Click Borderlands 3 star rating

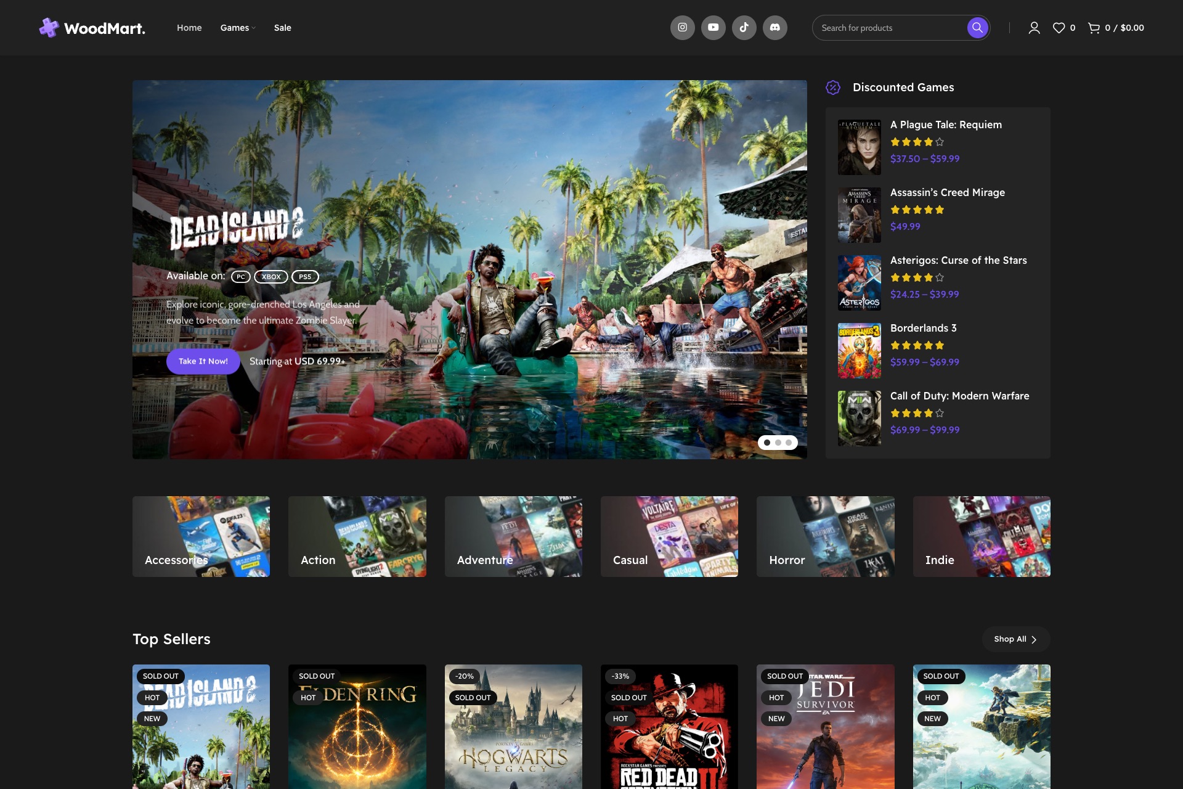(x=917, y=345)
